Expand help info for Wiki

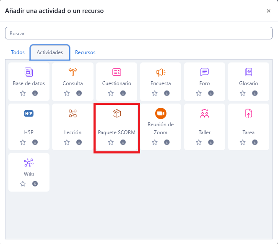tap(35, 184)
